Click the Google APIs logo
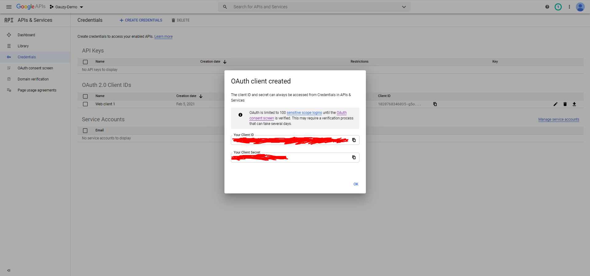 tap(31, 7)
